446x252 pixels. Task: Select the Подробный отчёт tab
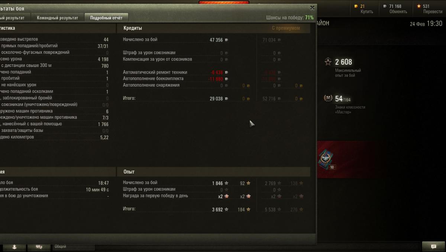(x=106, y=17)
